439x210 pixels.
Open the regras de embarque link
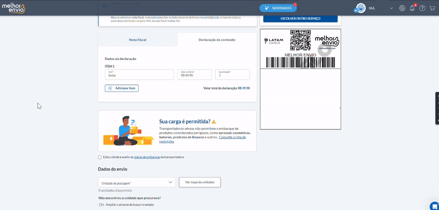[147, 157]
